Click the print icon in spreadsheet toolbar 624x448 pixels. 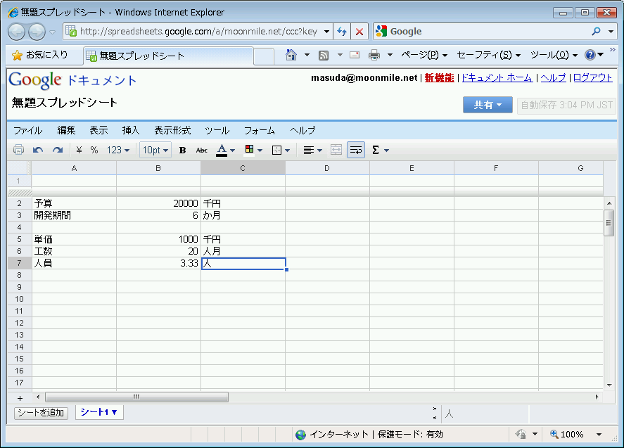tap(18, 150)
